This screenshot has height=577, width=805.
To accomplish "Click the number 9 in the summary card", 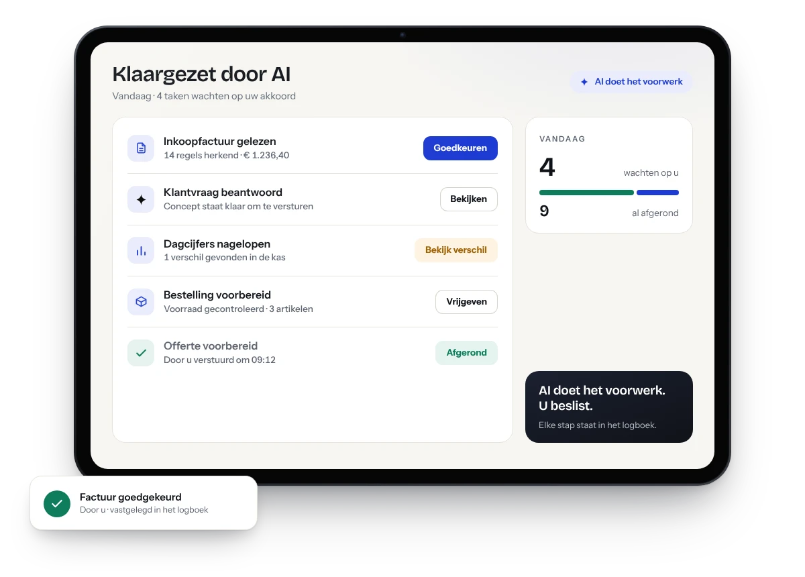I will [x=544, y=211].
